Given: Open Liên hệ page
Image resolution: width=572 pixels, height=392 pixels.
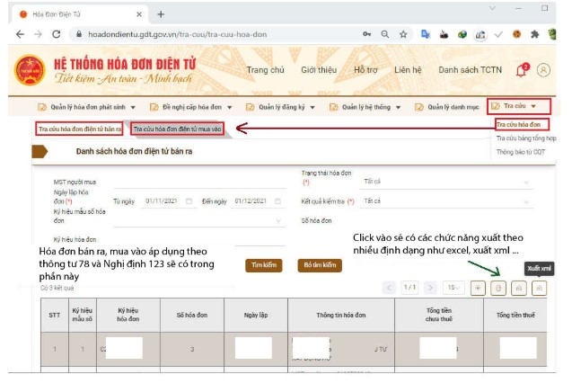Looking at the screenshot, I should (408, 70).
